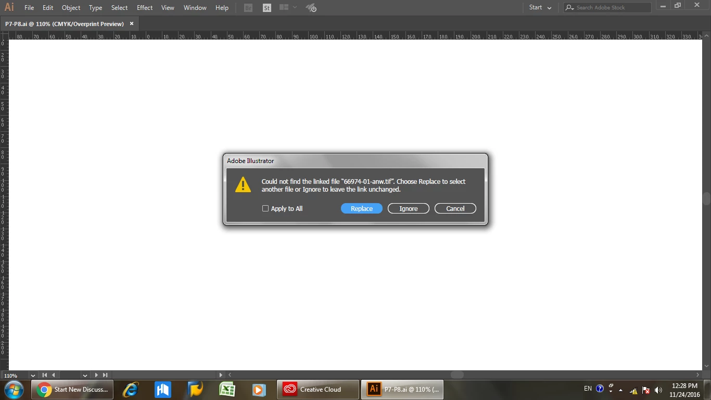
Task: Open Adobe Stock via the St icon
Action: pos(267,8)
